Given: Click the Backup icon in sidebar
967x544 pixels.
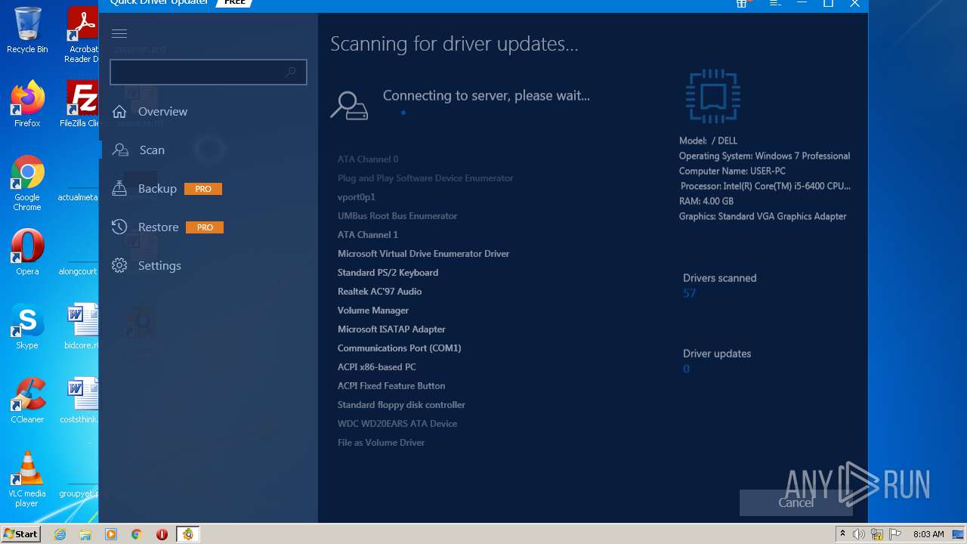Looking at the screenshot, I should 119,188.
